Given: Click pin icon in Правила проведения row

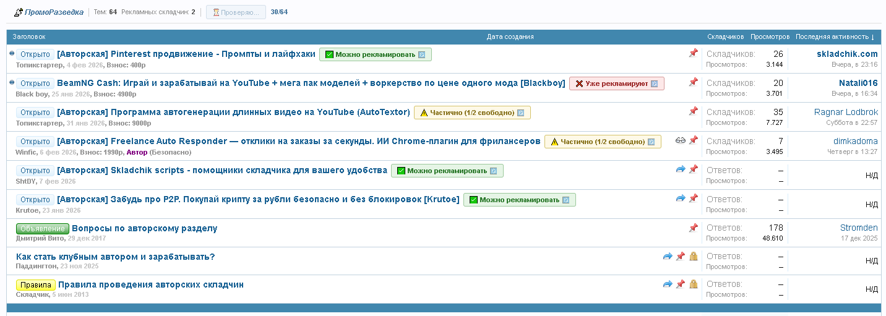Looking at the screenshot, I should (680, 284).
